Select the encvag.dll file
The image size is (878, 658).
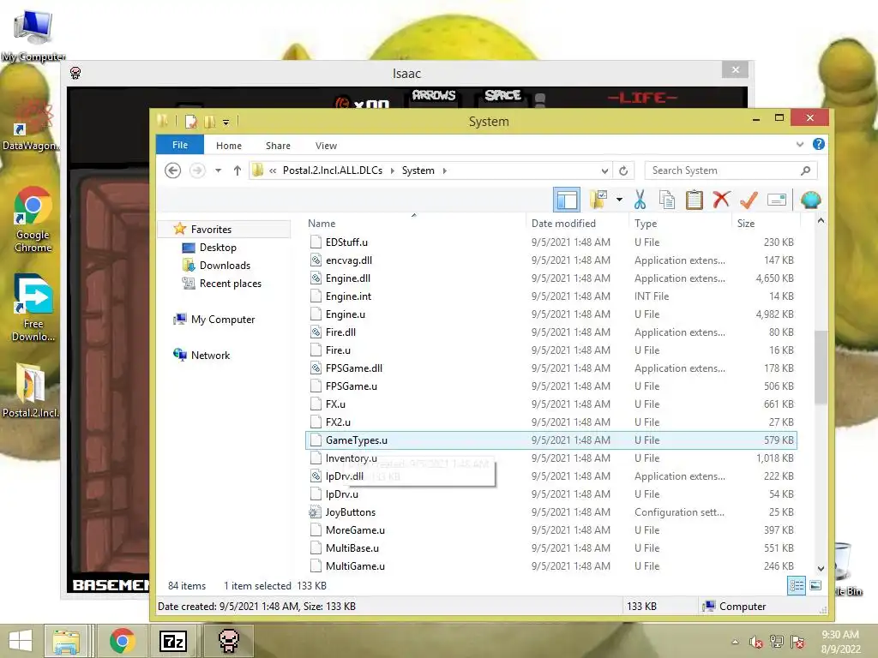(x=551, y=260)
